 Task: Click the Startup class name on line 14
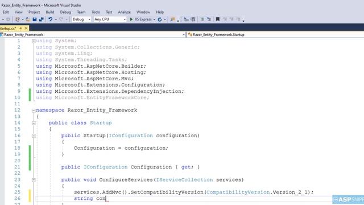coord(101,123)
